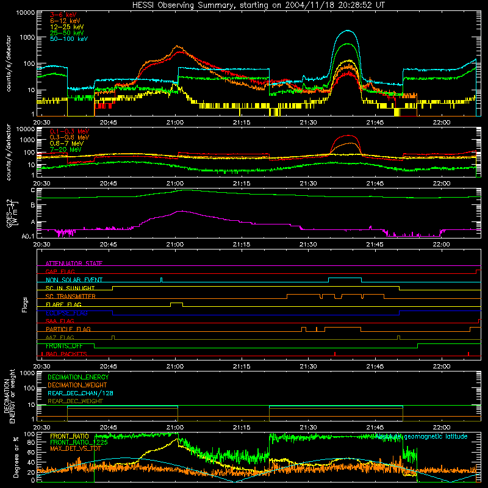
Task: Click the HESSI Observing Summary title text
Action: 259,5
